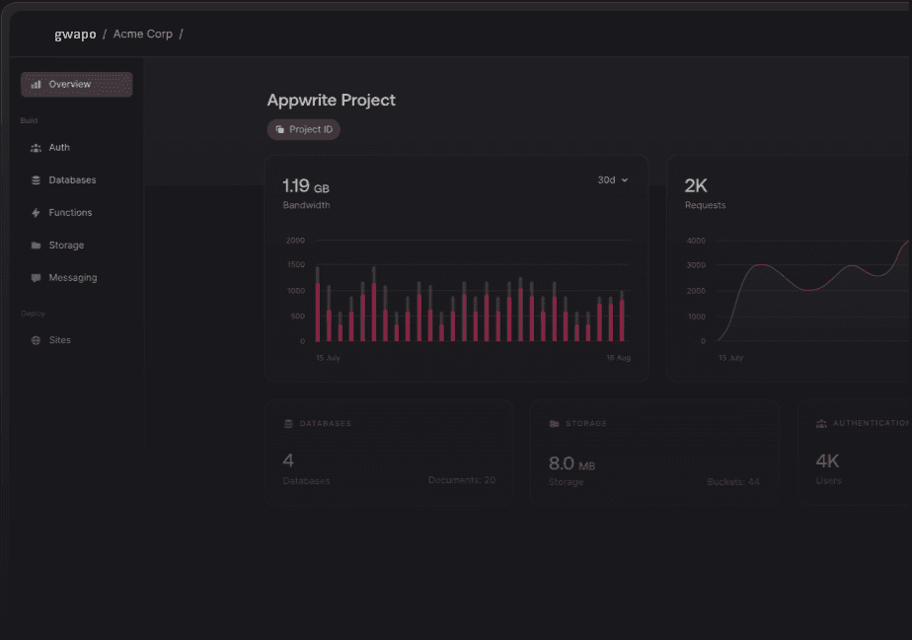Image resolution: width=912 pixels, height=640 pixels.
Task: Click the copy icon in Project ID
Action: click(280, 130)
